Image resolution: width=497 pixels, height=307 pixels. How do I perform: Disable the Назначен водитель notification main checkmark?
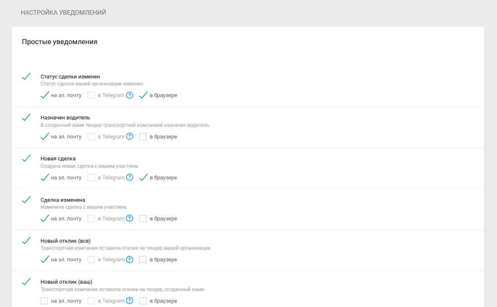click(25, 118)
